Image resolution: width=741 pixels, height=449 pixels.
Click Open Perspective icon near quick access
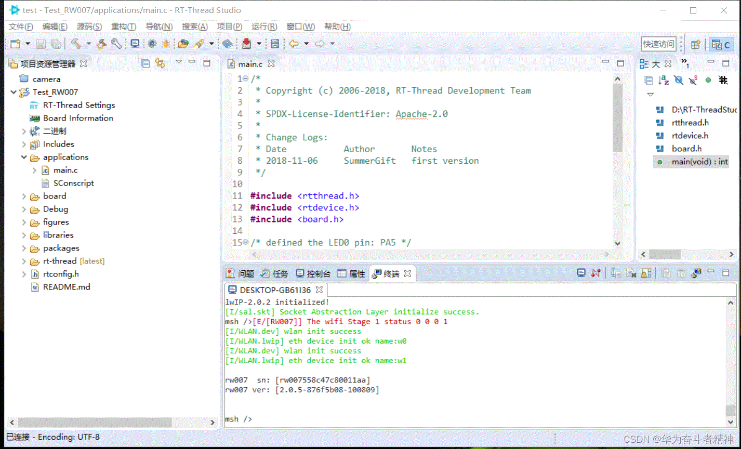point(696,45)
